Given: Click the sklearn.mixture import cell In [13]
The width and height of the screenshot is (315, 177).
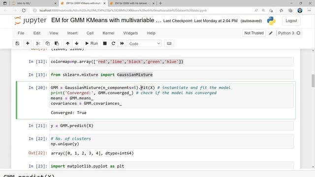Looking at the screenshot, I should [171, 75].
